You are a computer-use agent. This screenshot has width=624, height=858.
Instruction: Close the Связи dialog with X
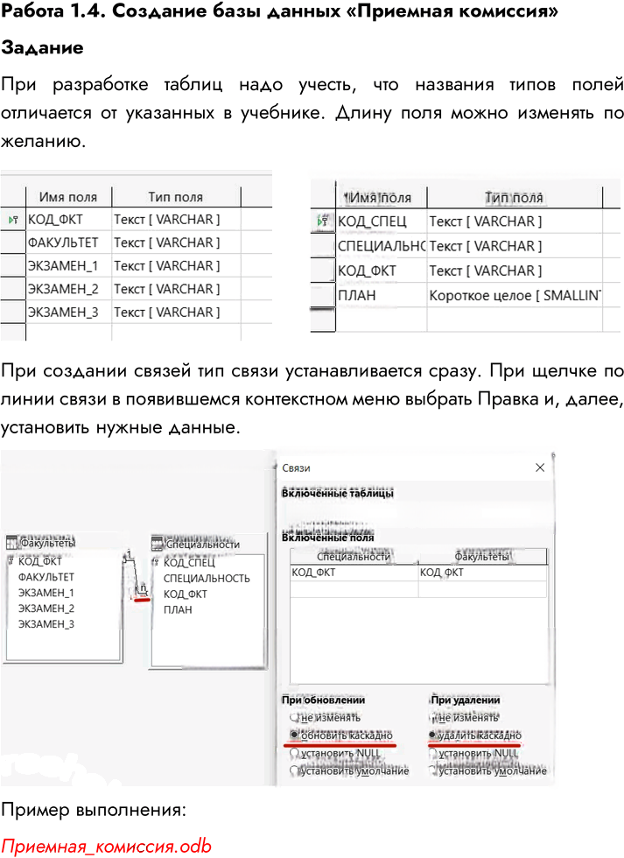coord(540,468)
